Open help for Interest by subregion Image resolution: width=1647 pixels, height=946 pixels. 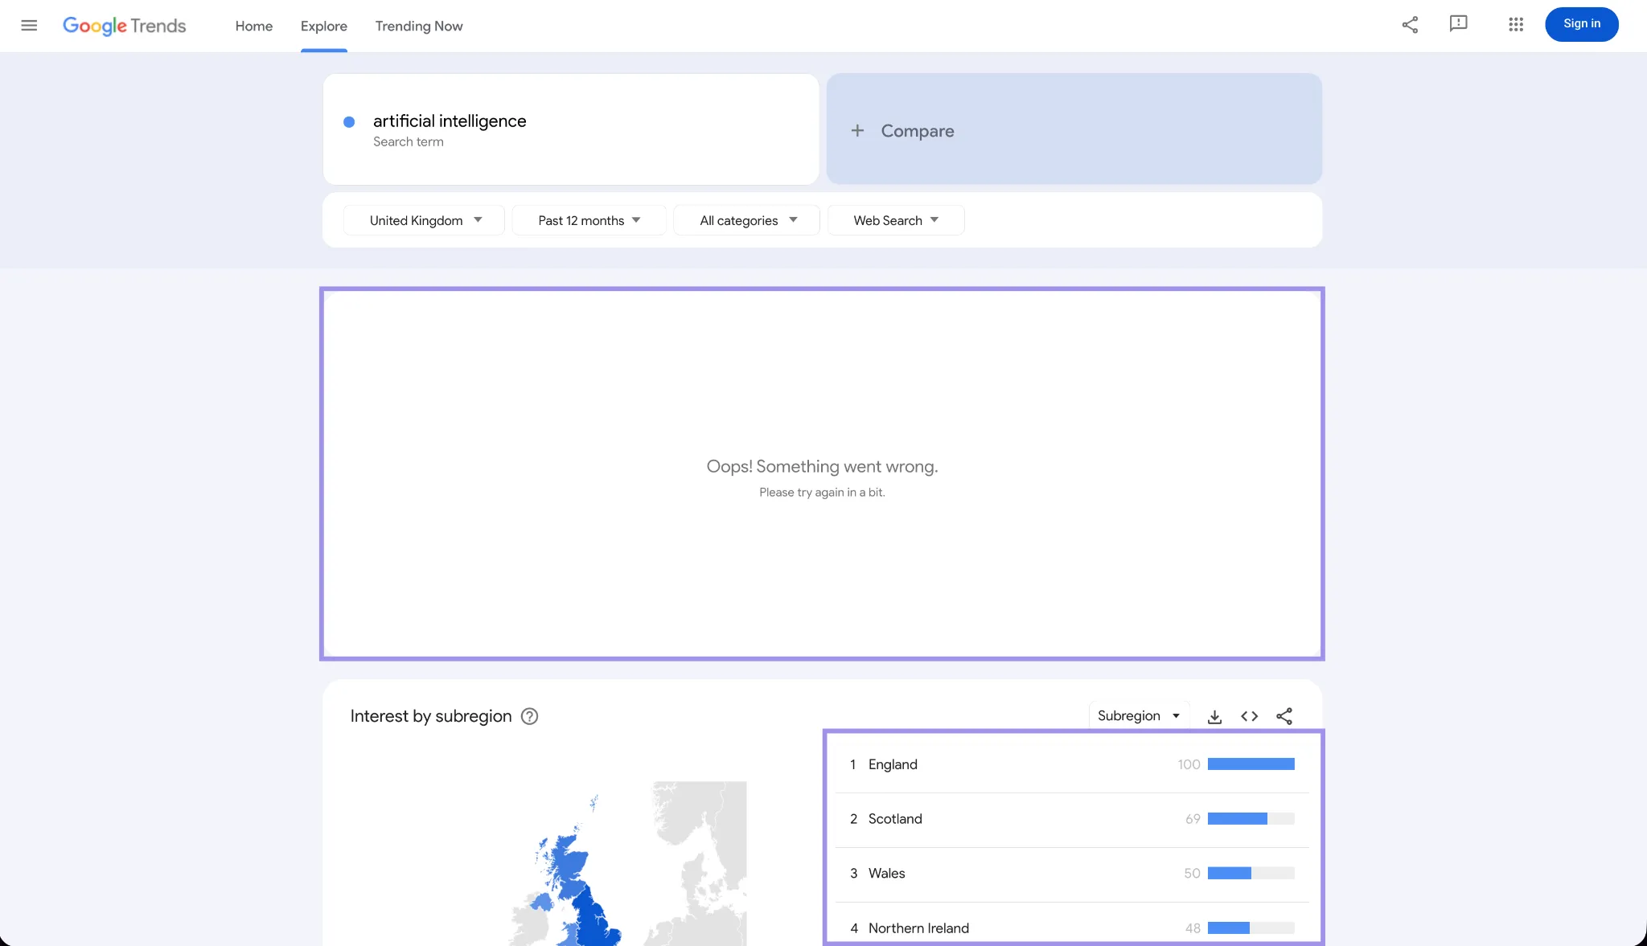(529, 716)
